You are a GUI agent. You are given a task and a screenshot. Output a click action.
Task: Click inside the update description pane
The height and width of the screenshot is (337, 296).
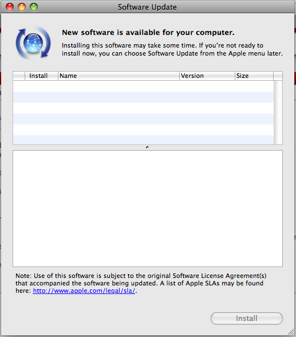148,209
